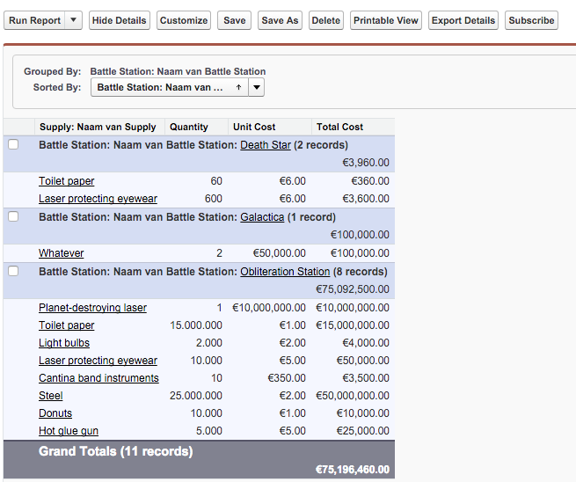This screenshot has width=576, height=482.
Task: Click the €4,000.00 Light bulbs total
Action: 366,343
